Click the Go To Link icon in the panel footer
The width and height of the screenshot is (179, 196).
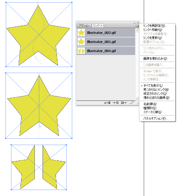(115, 103)
